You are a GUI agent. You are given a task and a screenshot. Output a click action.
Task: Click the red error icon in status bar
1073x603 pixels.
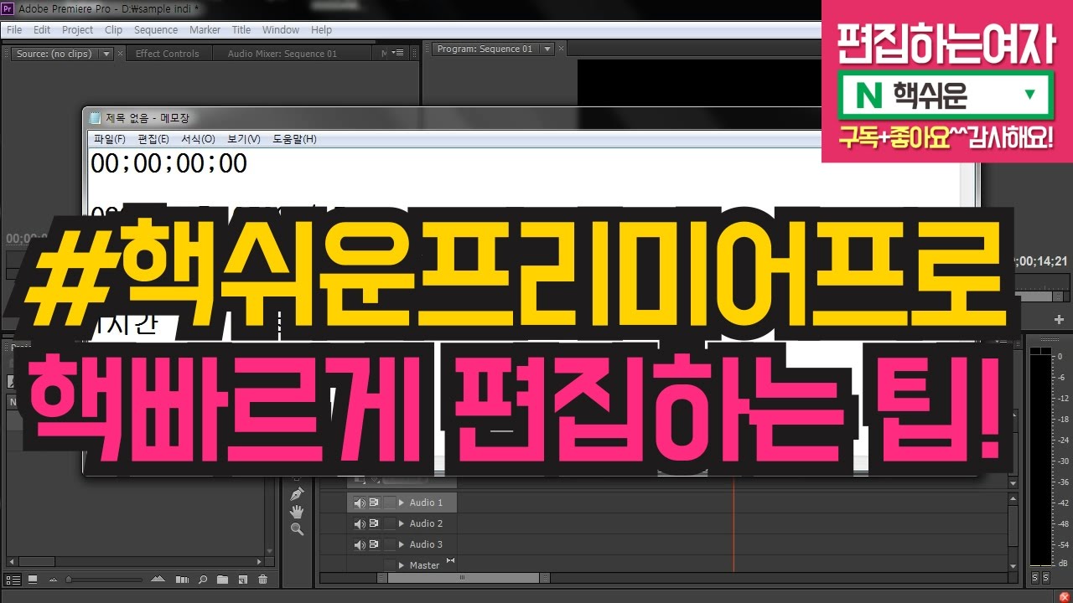point(1065,595)
